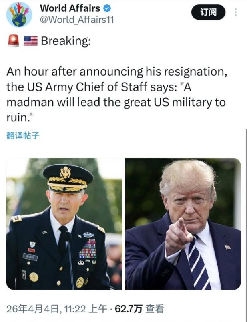Viewport: 247px width, 322px height.
Task: Click the medal ribbons on officer's uniform
Action: tap(88, 249)
